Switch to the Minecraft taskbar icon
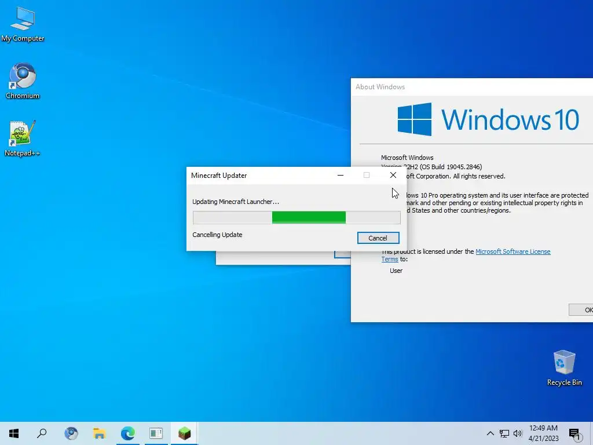 pyautogui.click(x=185, y=433)
